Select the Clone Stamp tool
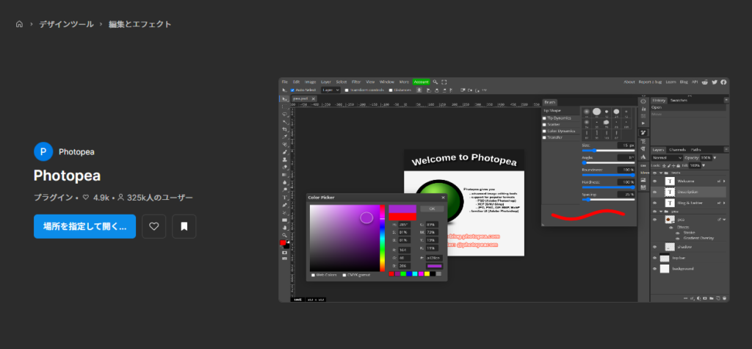Image resolution: width=752 pixels, height=349 pixels. pyautogui.click(x=284, y=159)
